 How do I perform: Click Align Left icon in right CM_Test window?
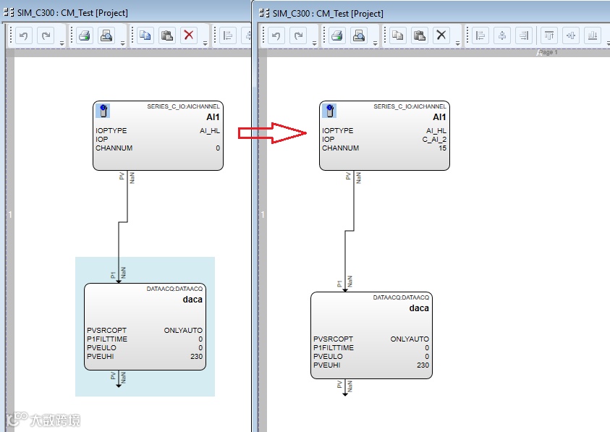coord(480,35)
